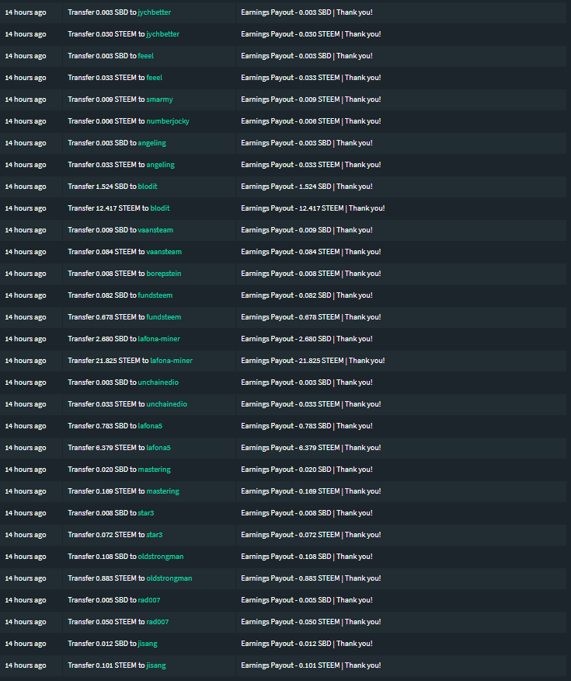This screenshot has width=571, height=681.
Task: Open star3 link in 0.072 STEEM transfer
Action: (x=154, y=535)
